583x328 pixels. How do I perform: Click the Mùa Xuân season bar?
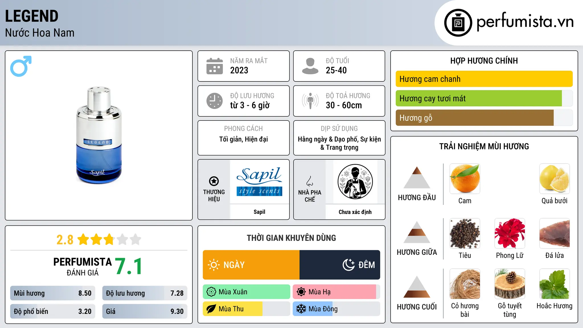(x=247, y=292)
